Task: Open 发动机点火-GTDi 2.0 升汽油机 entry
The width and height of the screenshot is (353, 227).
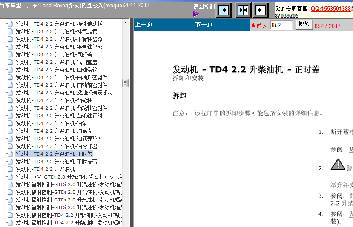Action: [69, 177]
